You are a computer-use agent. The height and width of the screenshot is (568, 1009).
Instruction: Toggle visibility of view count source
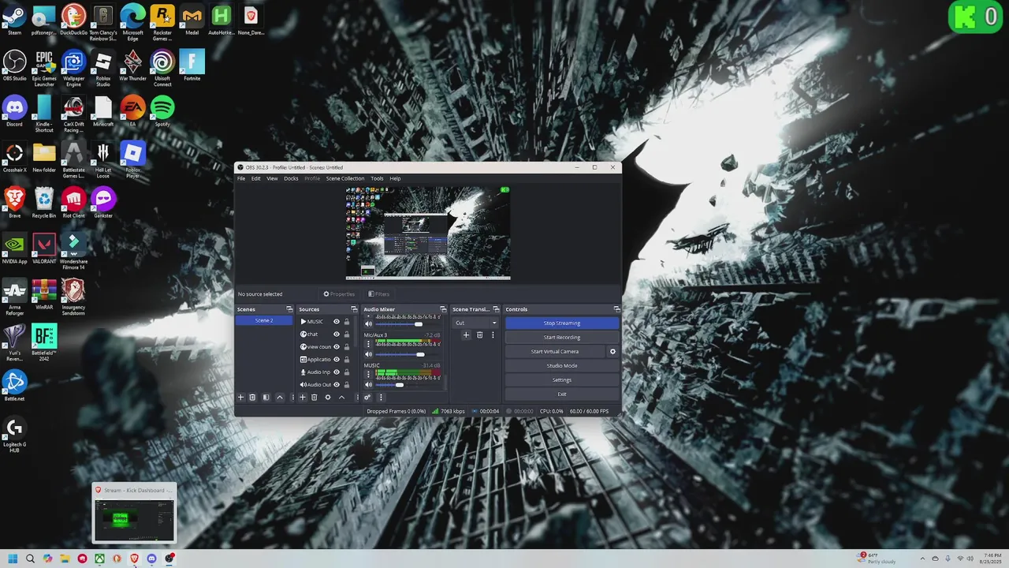pos(337,347)
